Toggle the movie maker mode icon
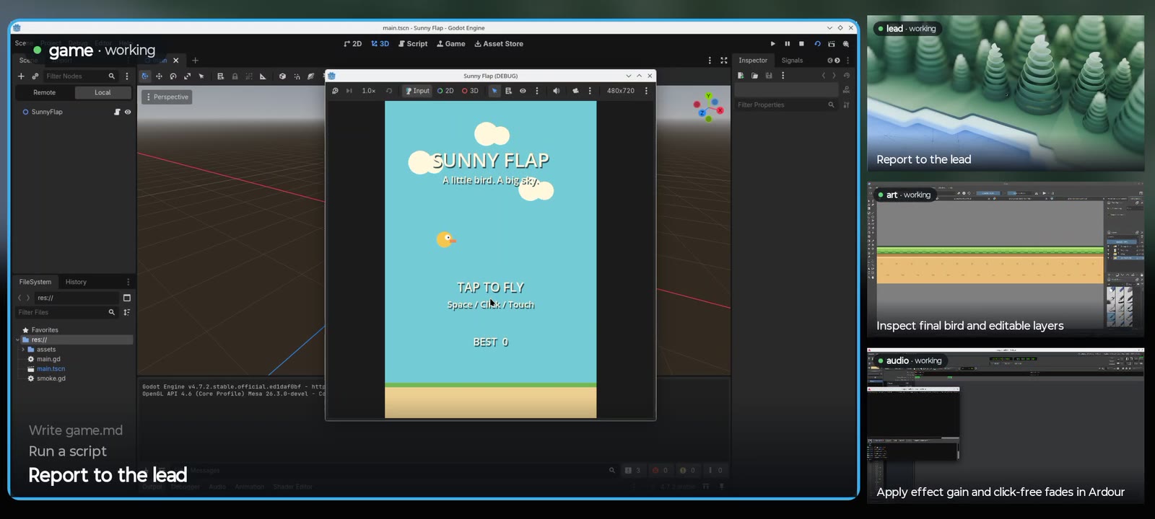The height and width of the screenshot is (519, 1155). (x=846, y=44)
